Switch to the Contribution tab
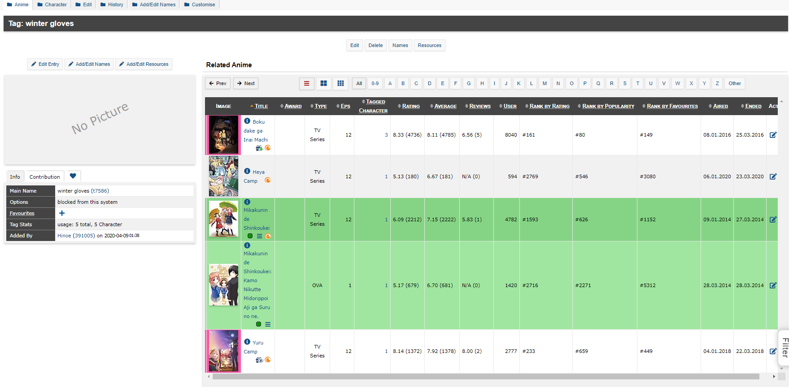This screenshot has height=387, width=789. (x=44, y=177)
